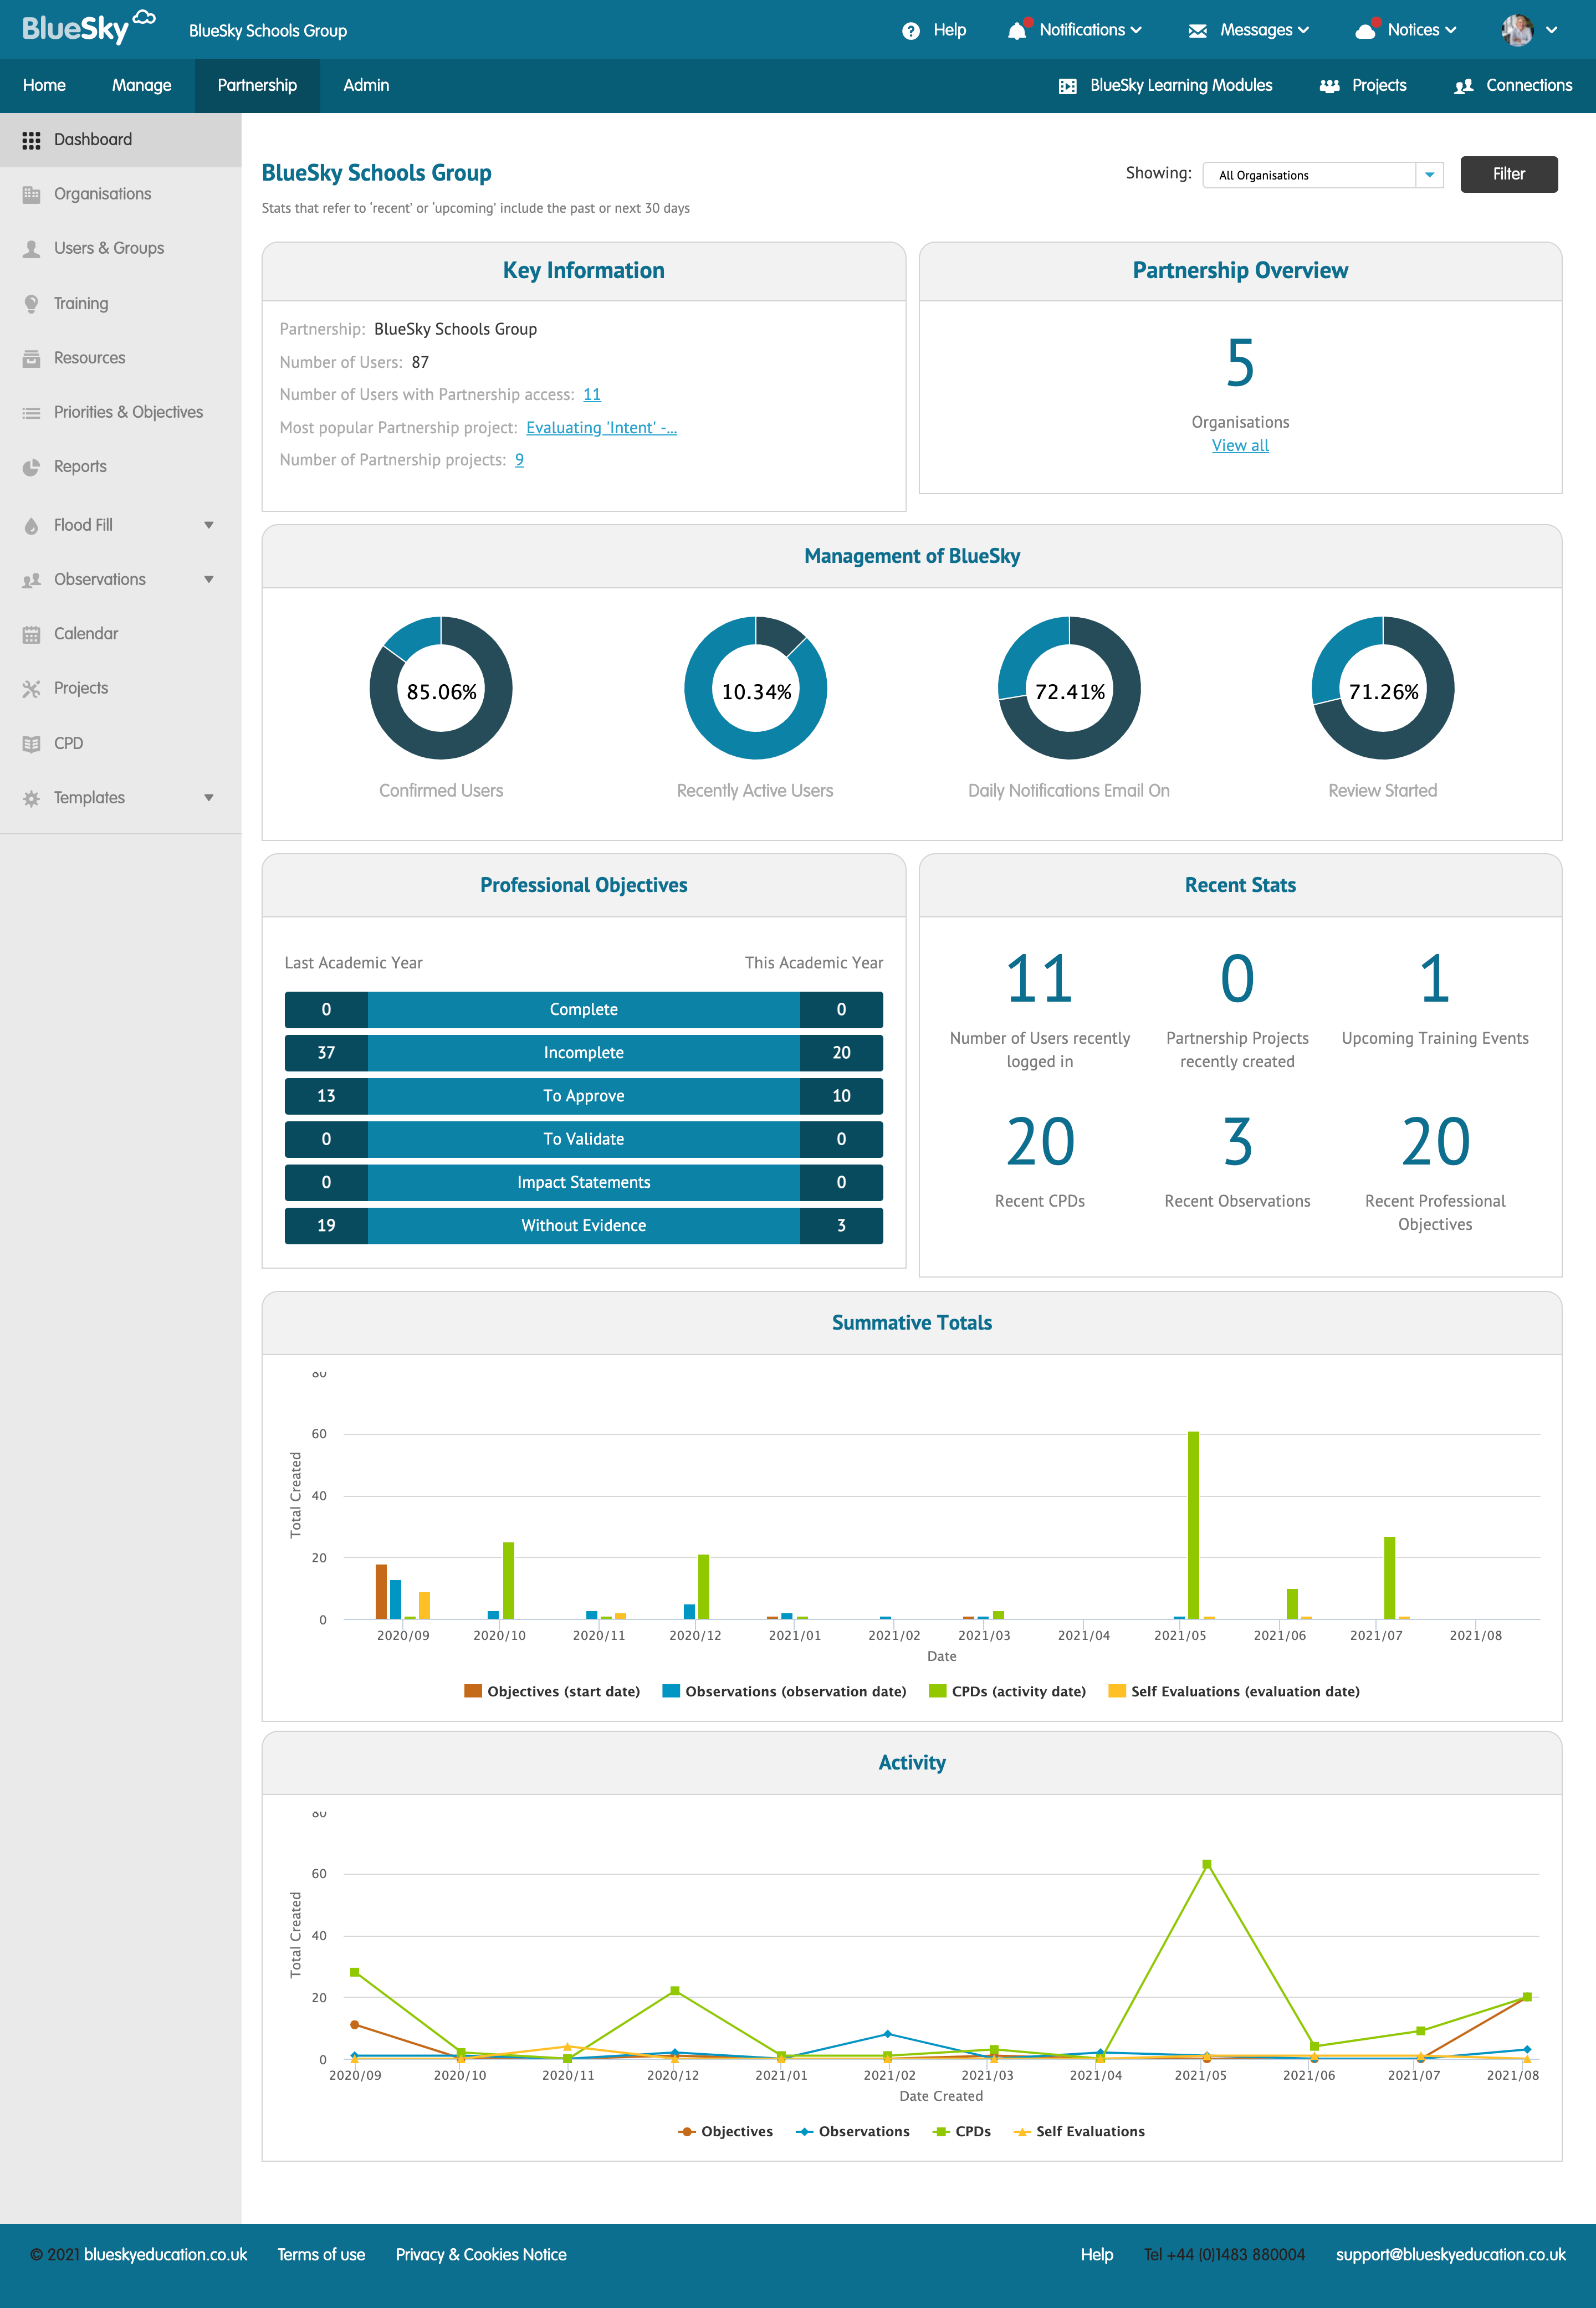This screenshot has width=1596, height=2308.
Task: Click the Without Evidence objectives row
Action: (584, 1225)
